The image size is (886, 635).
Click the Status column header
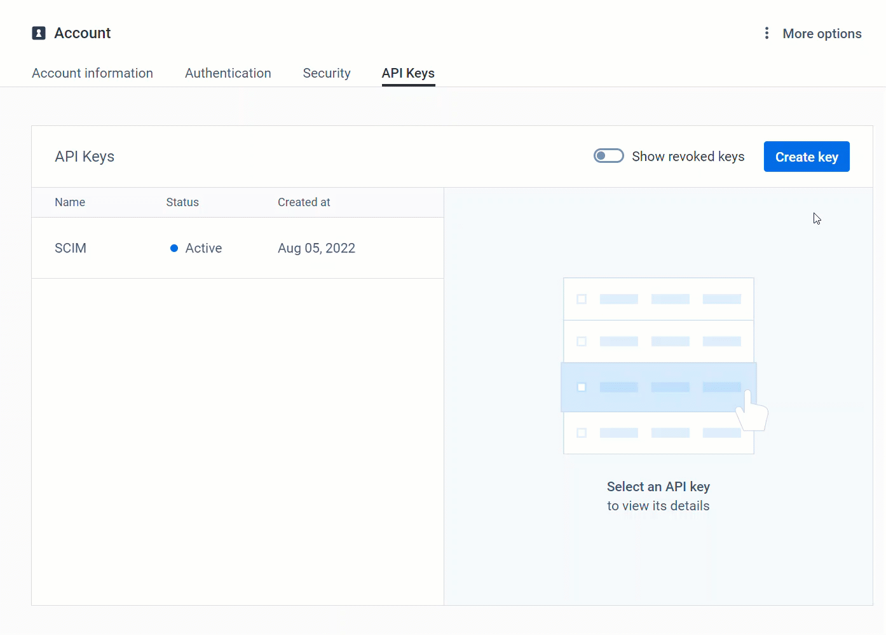(182, 202)
